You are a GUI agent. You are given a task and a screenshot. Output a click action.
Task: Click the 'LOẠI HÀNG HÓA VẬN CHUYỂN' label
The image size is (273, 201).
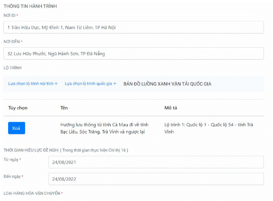tap(32, 193)
